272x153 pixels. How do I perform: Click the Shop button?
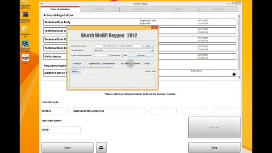tap(214, 147)
